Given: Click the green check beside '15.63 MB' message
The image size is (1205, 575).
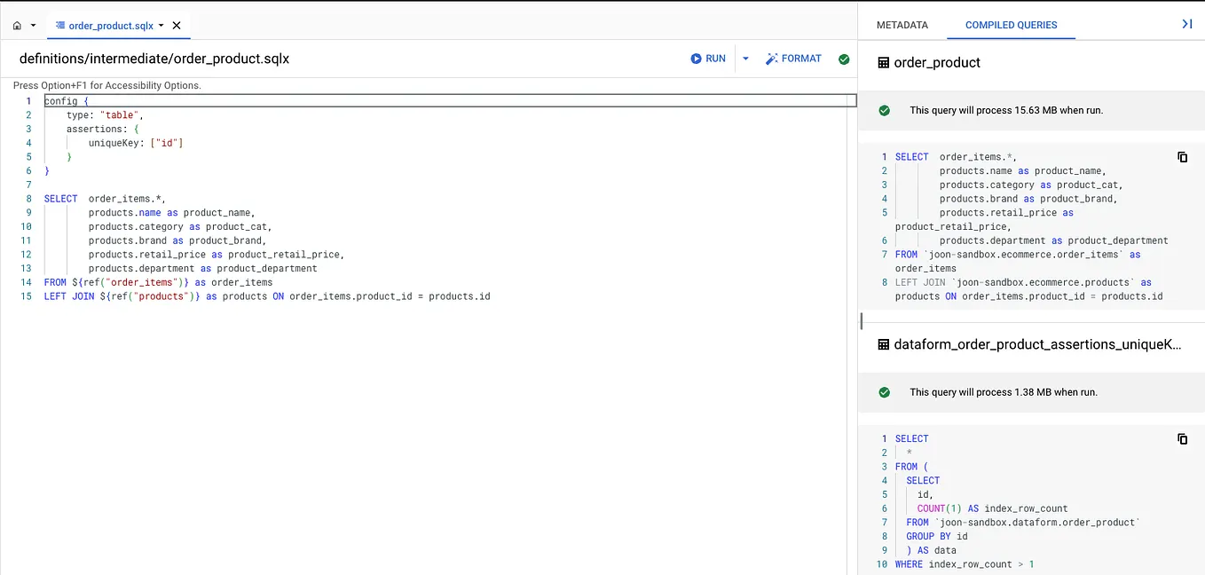Looking at the screenshot, I should [x=884, y=112].
